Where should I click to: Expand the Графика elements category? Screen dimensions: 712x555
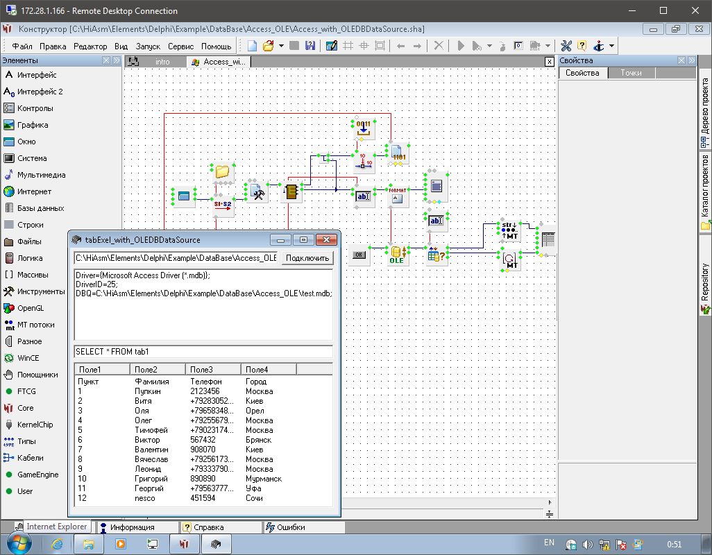33,125
